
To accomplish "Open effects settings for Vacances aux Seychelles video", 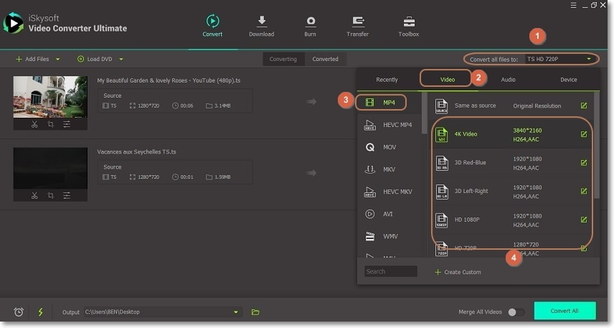I will coord(67,195).
